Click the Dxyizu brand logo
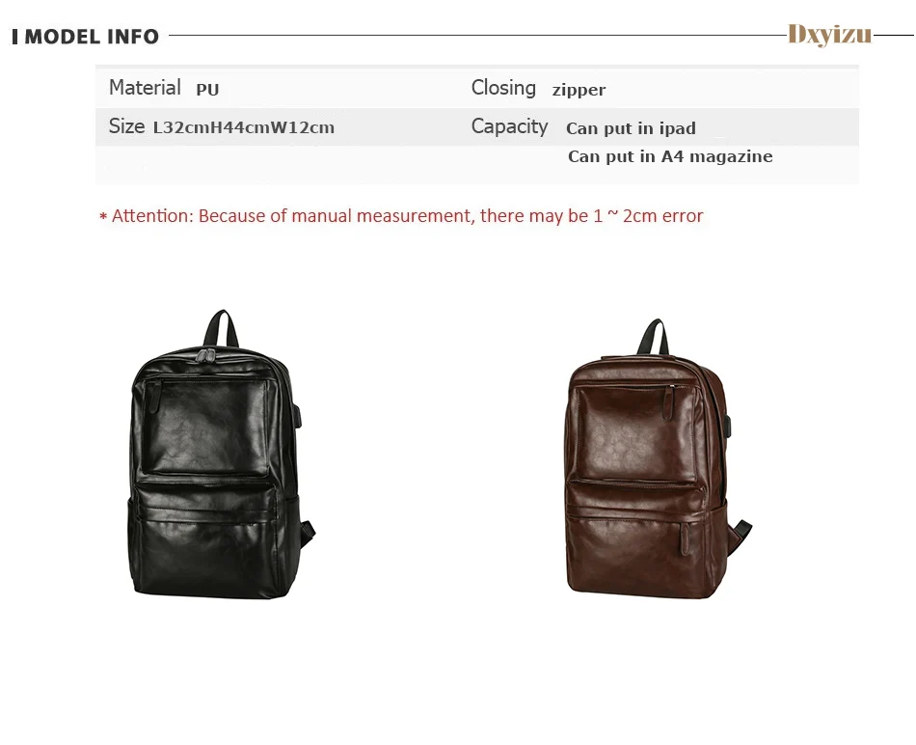916x745 pixels. [x=829, y=35]
